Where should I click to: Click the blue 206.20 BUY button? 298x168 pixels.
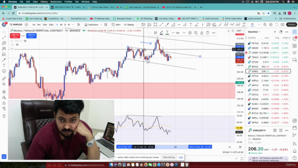(x=31, y=35)
